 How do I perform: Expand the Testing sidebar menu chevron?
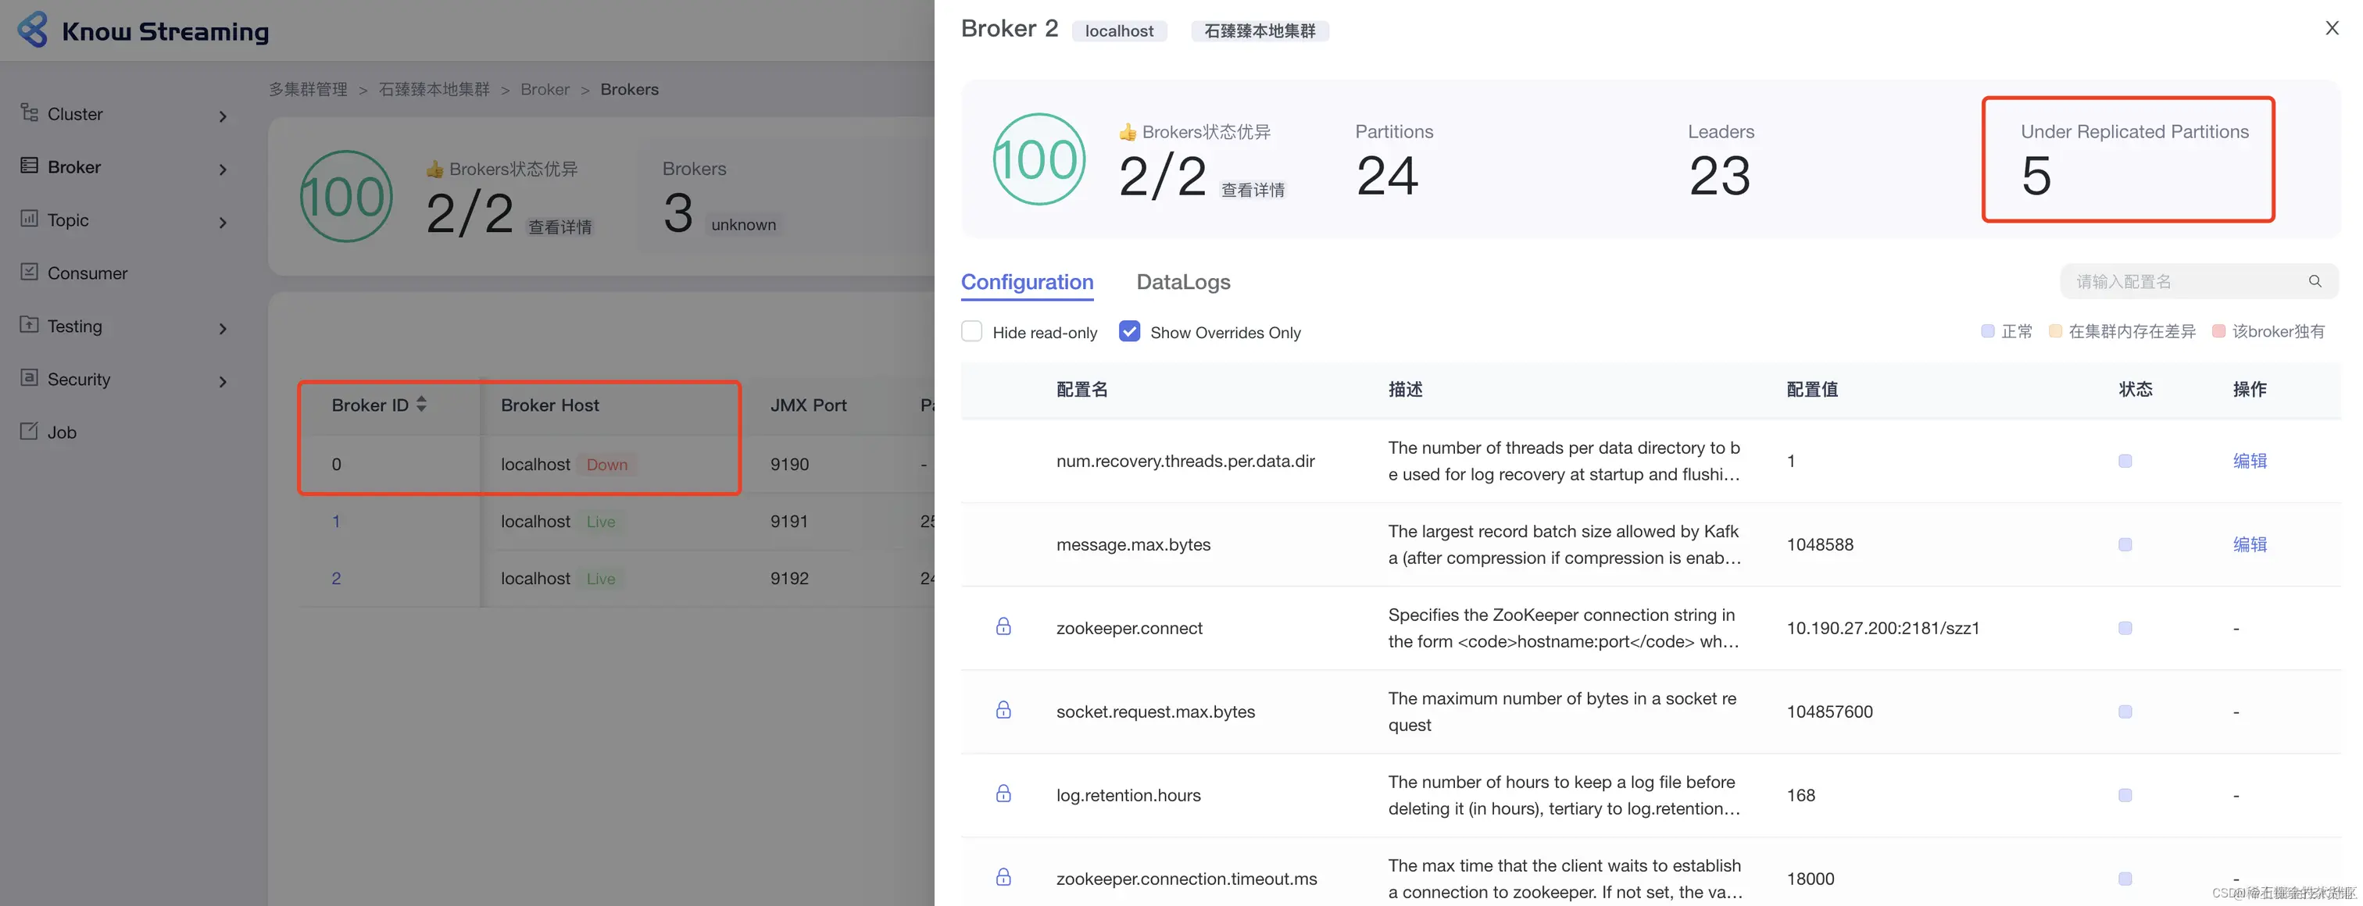pos(223,328)
